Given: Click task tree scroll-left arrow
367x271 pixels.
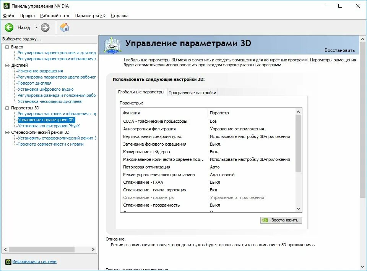Looking at the screenshot, I should (5, 249).
